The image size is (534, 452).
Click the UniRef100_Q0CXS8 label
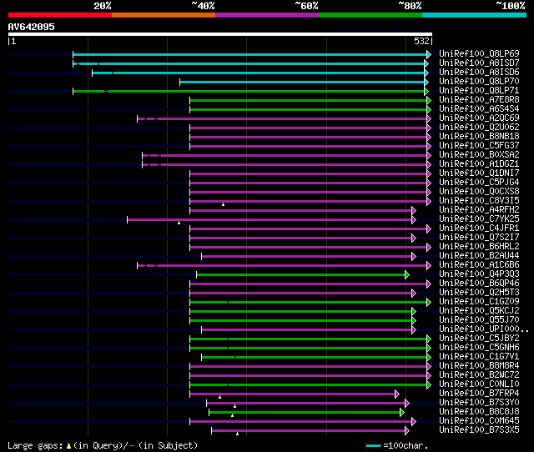tap(479, 192)
